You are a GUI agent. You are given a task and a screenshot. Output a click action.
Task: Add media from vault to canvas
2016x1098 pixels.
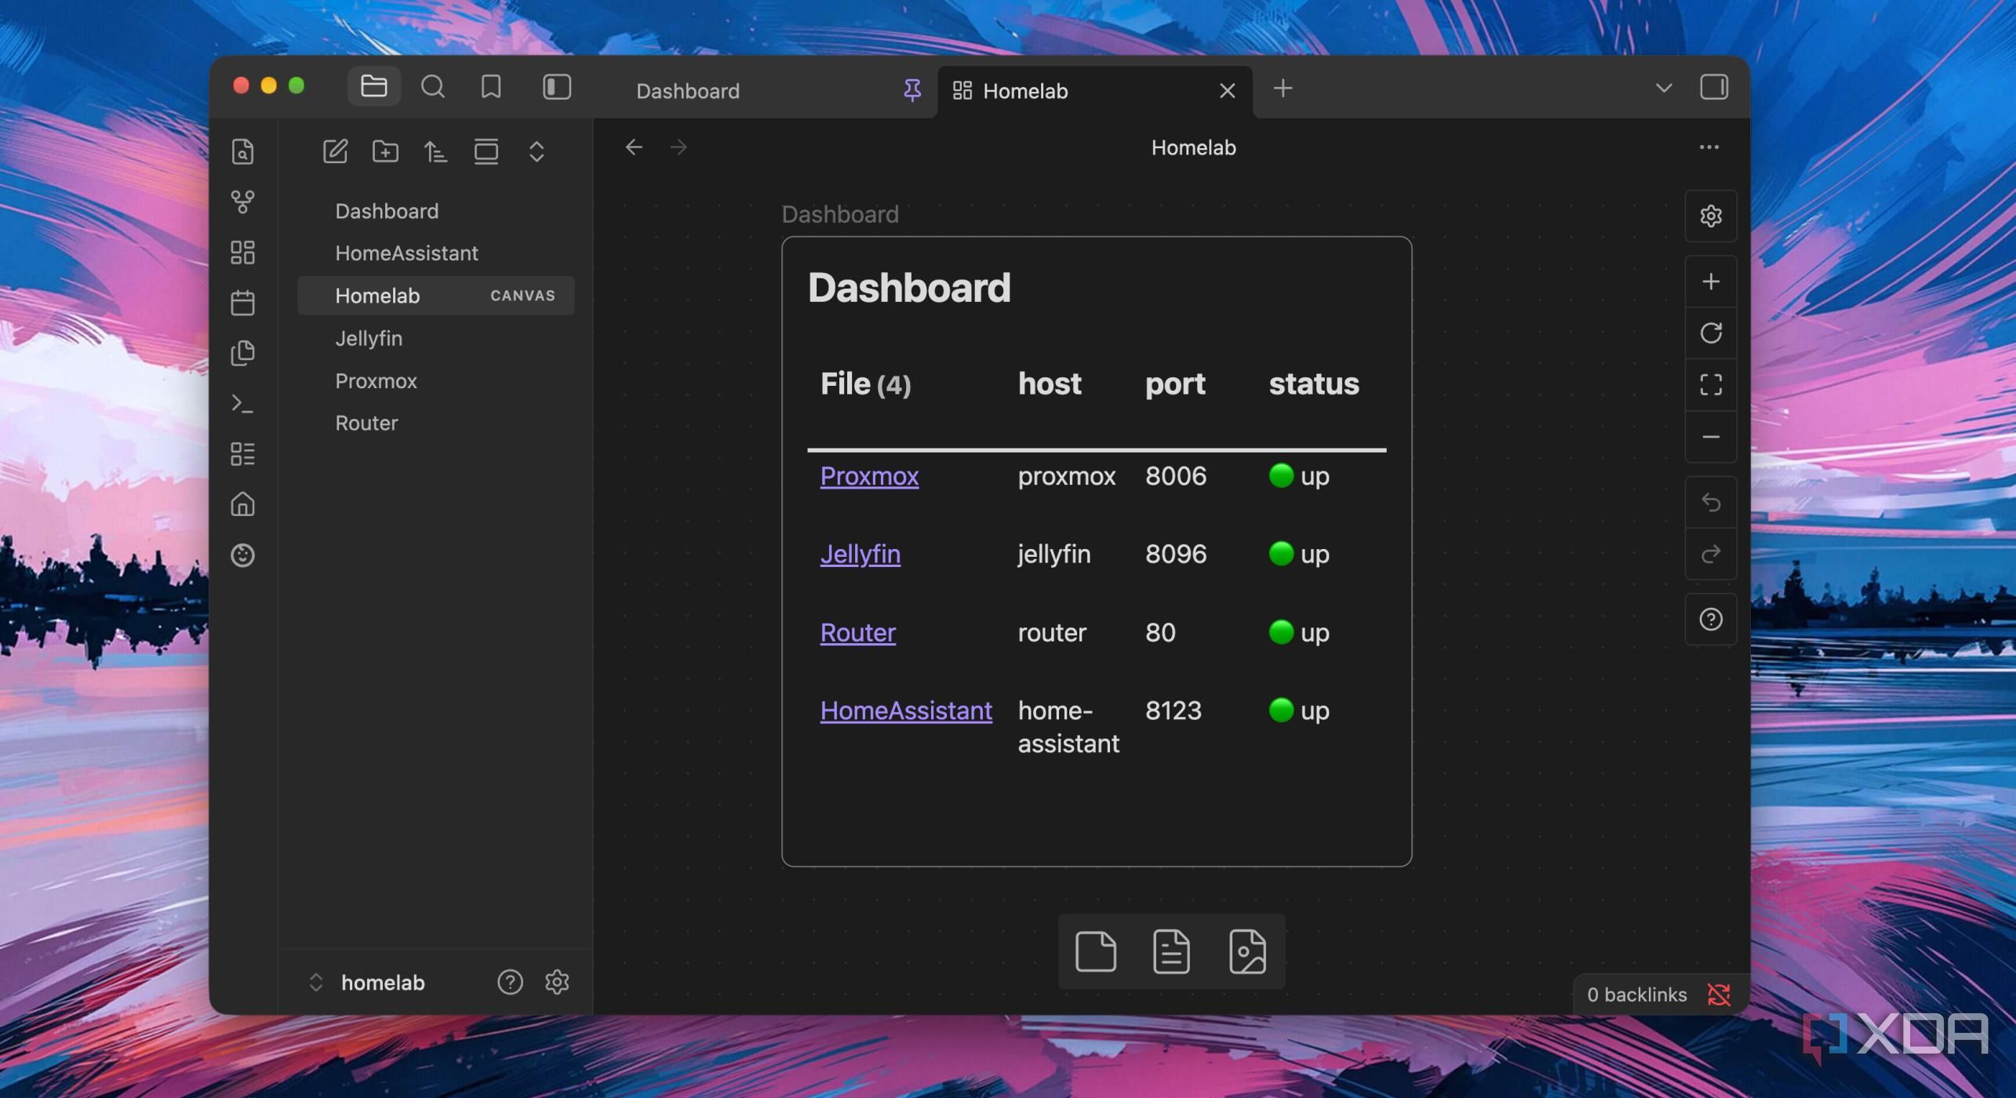1247,951
